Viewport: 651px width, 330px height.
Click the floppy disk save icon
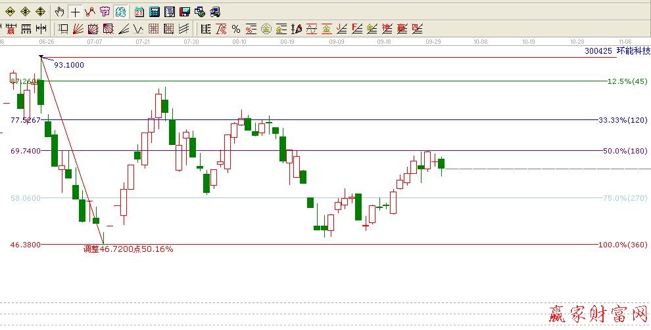185,11
